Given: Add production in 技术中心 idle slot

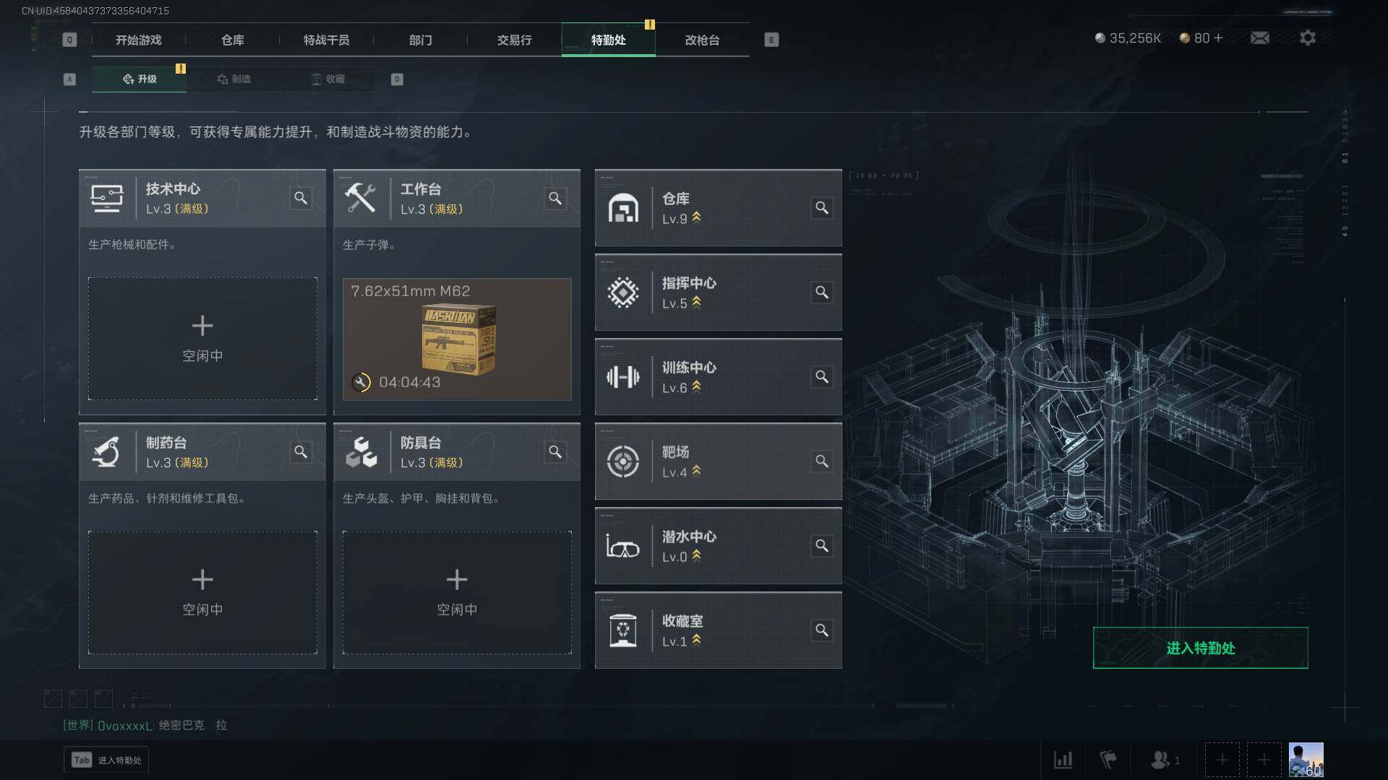Looking at the screenshot, I should tap(202, 339).
